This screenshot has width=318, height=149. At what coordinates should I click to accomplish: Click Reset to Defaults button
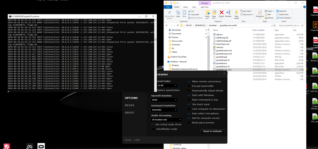pyautogui.click(x=212, y=131)
